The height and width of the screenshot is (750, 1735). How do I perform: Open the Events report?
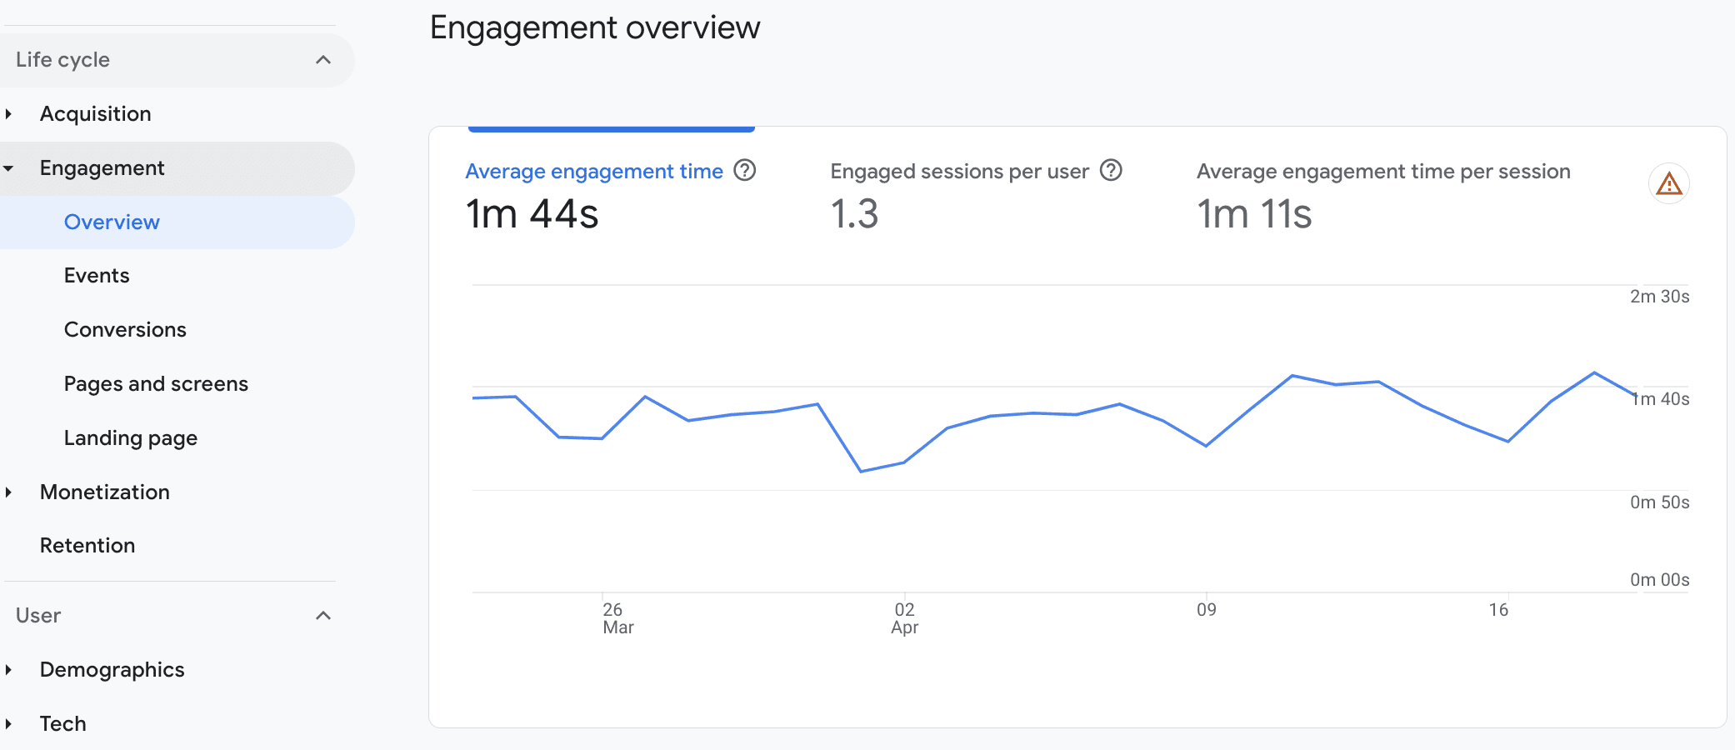click(97, 275)
